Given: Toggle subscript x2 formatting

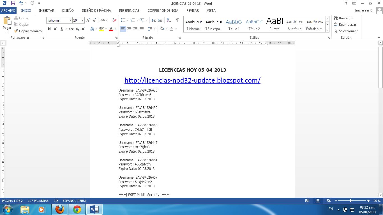Looking at the screenshot, I should pyautogui.click(x=77, y=29).
